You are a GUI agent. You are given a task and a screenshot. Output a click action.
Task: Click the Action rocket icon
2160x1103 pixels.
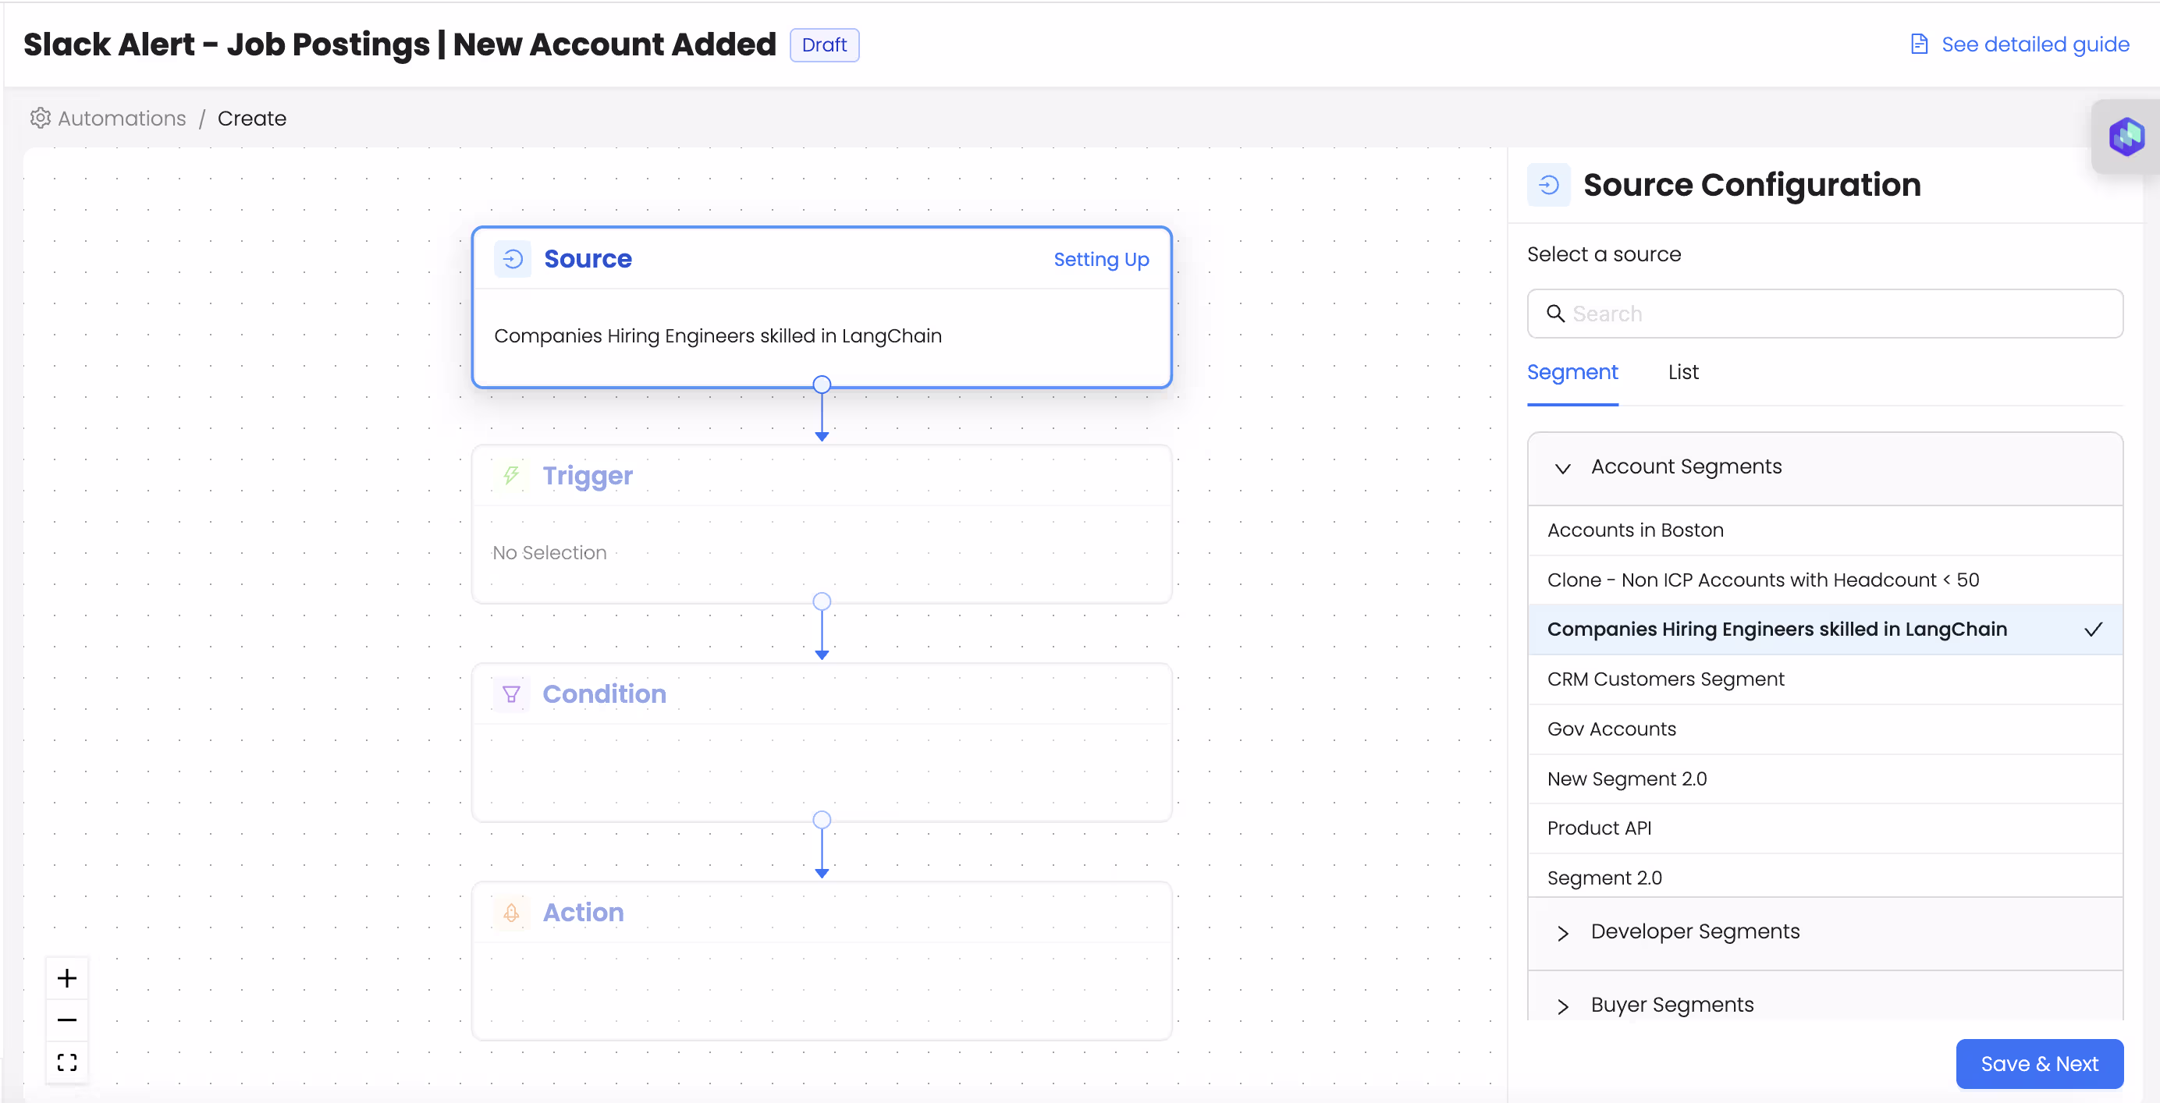coord(513,913)
